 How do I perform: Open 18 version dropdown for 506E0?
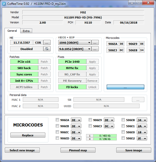point(142,132)
